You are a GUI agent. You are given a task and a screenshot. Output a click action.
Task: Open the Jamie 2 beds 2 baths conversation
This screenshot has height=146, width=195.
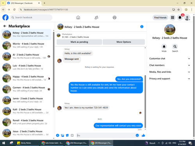point(26,100)
